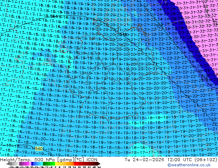Select the Height/Temp. 500 hPa title text
Image resolution: width=218 pixels, height=168 pixels.
pyautogui.click(x=28, y=160)
